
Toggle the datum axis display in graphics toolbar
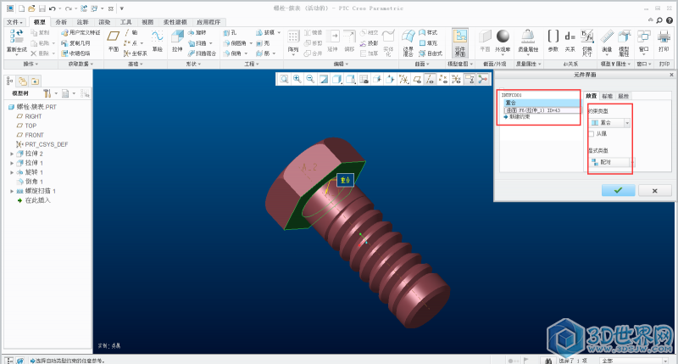point(430,79)
